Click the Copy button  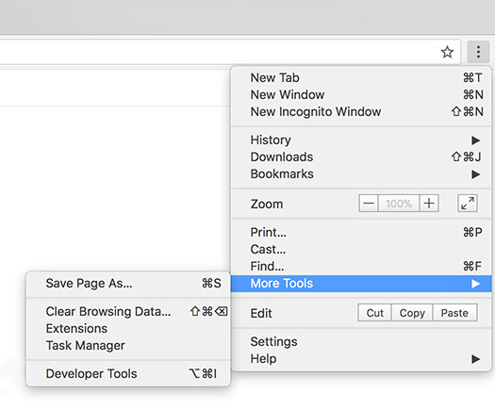(412, 313)
